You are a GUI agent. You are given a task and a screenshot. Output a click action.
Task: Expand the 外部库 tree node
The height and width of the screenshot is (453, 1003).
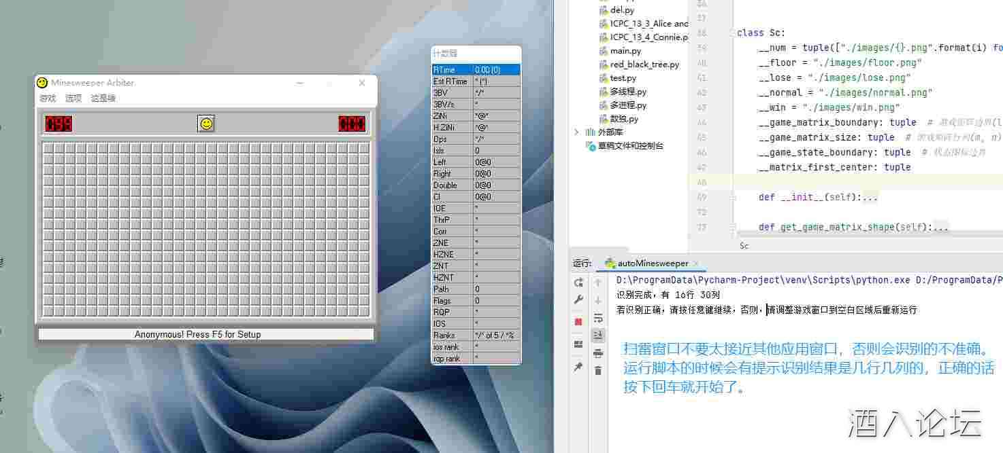pos(577,132)
